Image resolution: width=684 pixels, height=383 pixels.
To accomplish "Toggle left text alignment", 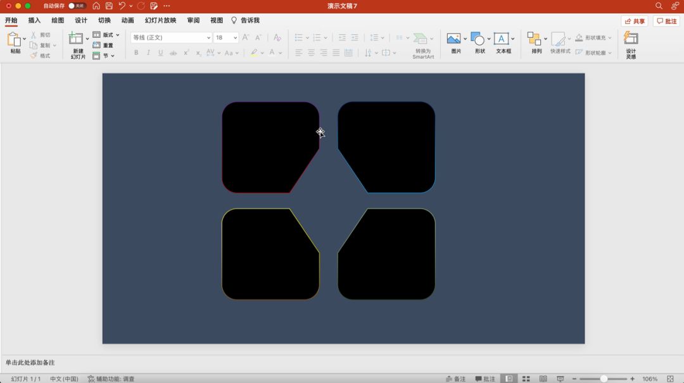I will [298, 52].
